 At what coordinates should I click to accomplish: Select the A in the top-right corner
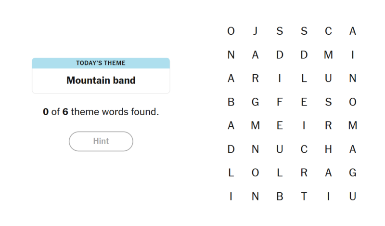(353, 31)
